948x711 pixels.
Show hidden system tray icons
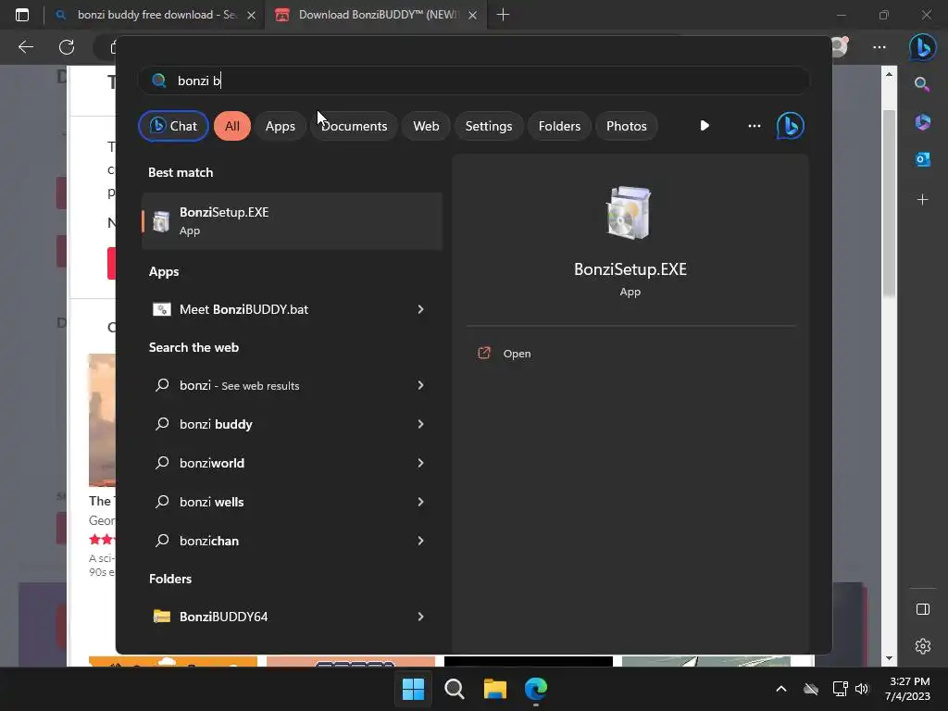coord(781,689)
